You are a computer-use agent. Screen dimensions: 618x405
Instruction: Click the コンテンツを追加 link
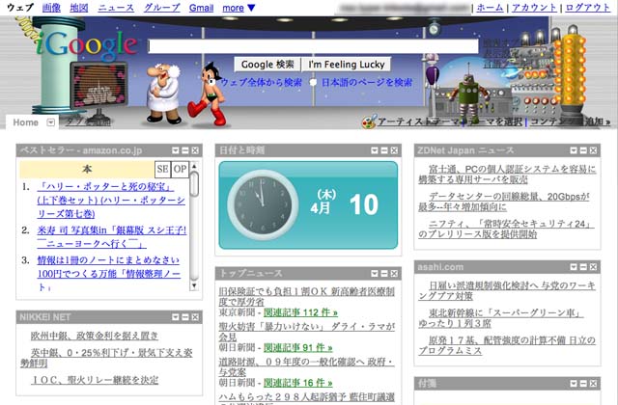(x=570, y=122)
